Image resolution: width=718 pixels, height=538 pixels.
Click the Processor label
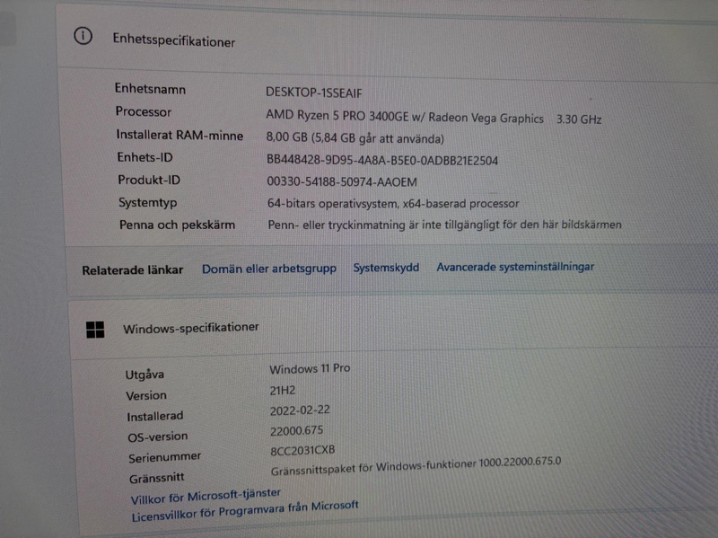144,111
